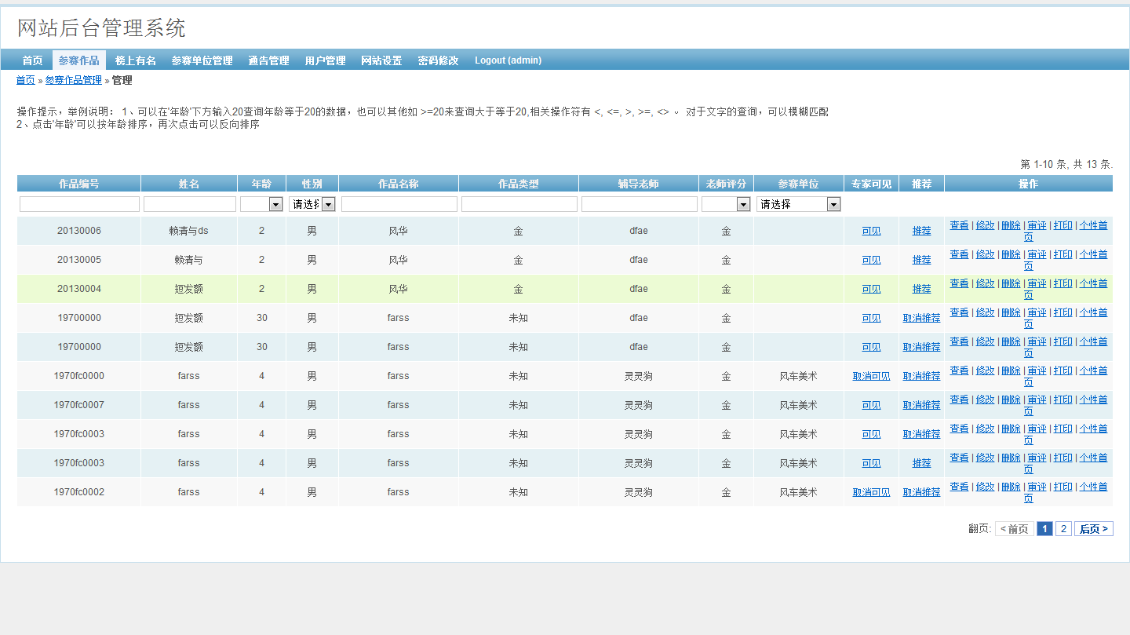Expand the 年龄 filter dropdown
The width and height of the screenshot is (1130, 635).
[261, 204]
